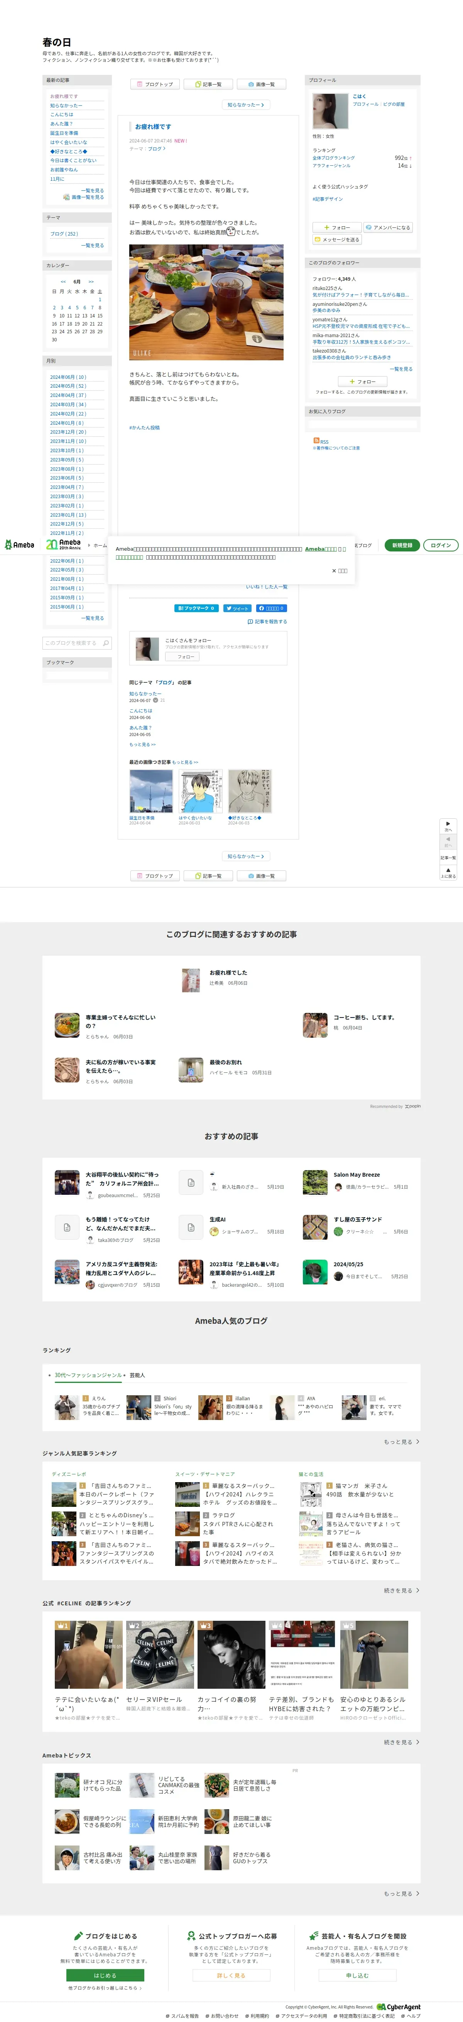Click スパムを報告 in the footer
This screenshot has height=2022, width=463.
[183, 2016]
